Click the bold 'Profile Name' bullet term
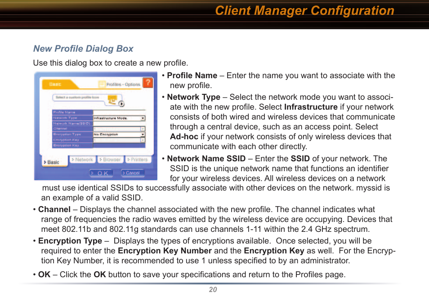 coord(192,75)
